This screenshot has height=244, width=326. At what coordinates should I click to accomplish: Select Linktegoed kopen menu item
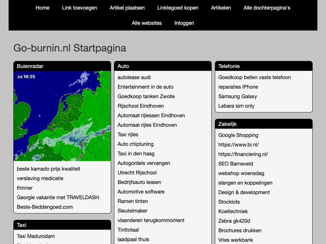click(x=178, y=8)
